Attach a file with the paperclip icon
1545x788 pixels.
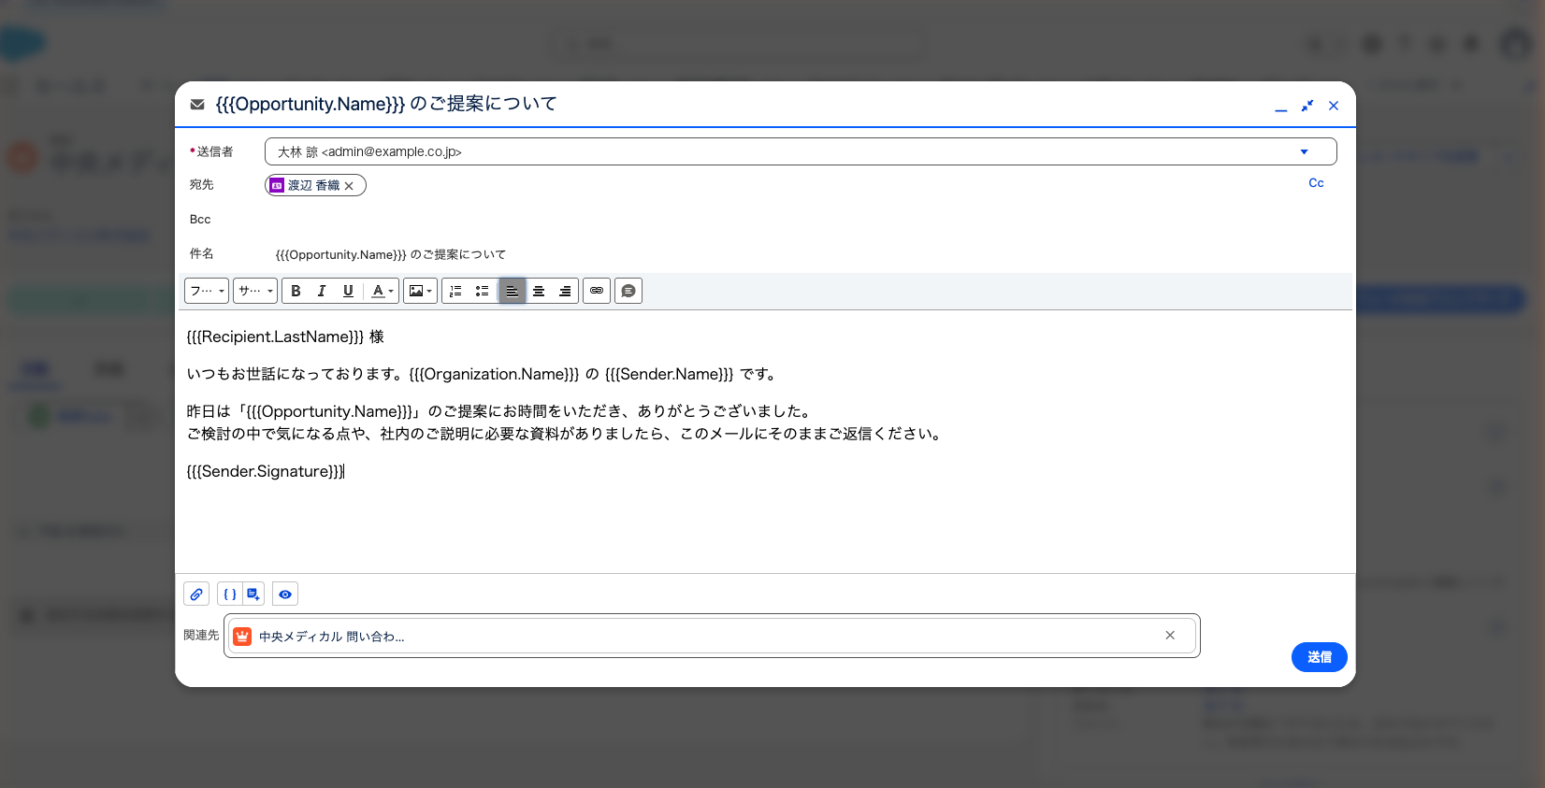tap(196, 594)
